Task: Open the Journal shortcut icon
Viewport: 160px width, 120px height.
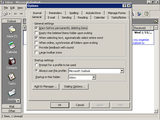Action: (12, 92)
